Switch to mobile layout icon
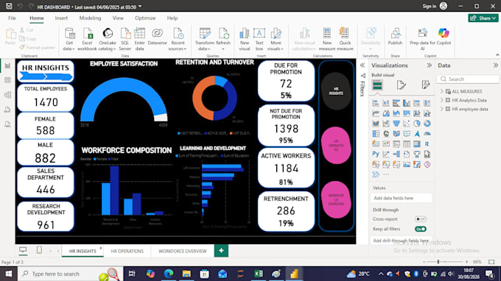Screen dimensions: 501x281 (39, 250)
